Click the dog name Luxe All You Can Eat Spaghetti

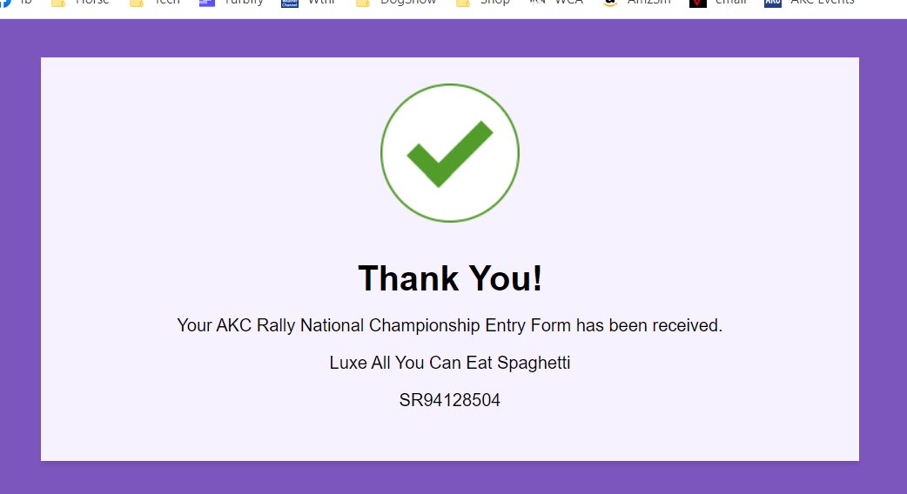tap(449, 363)
